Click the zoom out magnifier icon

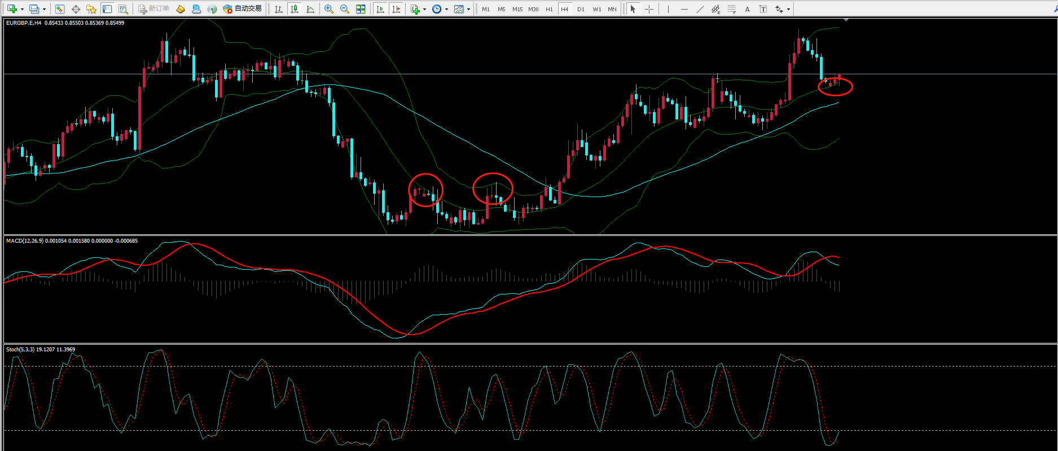point(345,9)
